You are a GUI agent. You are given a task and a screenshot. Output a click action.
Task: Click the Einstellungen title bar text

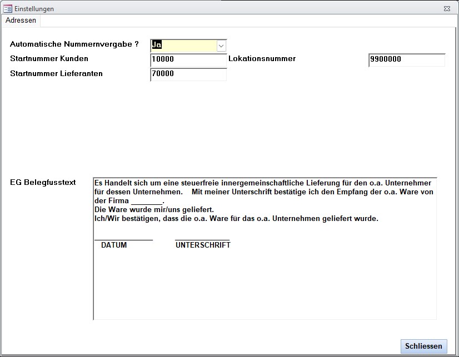pyautogui.click(x=35, y=8)
